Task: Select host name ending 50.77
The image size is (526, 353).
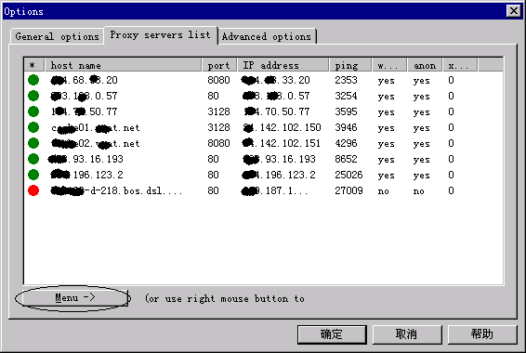Action: tap(85, 111)
